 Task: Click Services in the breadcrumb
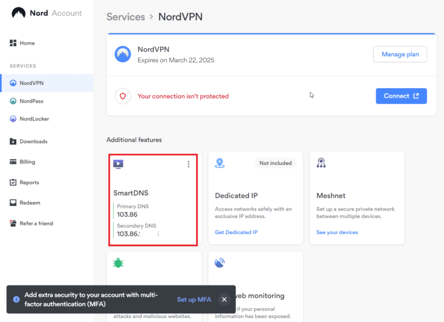(125, 17)
